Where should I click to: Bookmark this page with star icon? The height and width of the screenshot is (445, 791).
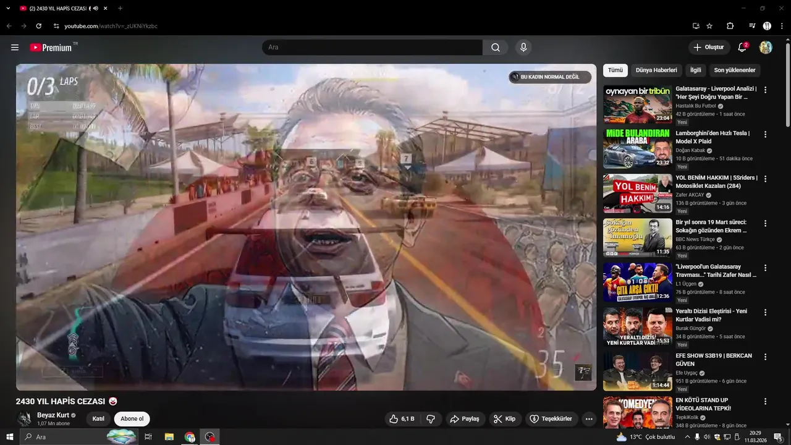[x=709, y=26]
